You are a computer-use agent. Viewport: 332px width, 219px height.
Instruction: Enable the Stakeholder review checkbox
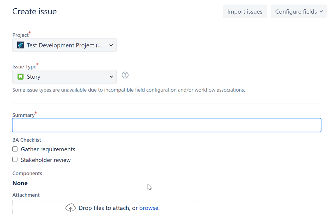point(15,160)
